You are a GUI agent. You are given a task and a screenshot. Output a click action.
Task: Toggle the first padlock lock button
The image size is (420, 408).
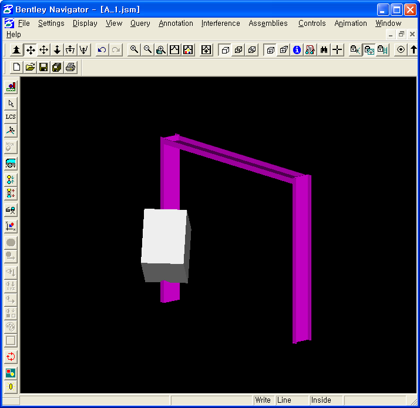click(x=355, y=50)
